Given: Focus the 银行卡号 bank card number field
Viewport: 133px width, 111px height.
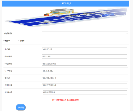Looking at the screenshot, I should 84,49.
